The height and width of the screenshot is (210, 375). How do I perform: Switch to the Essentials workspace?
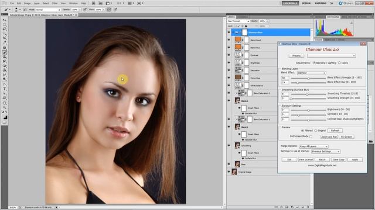(x=290, y=3)
